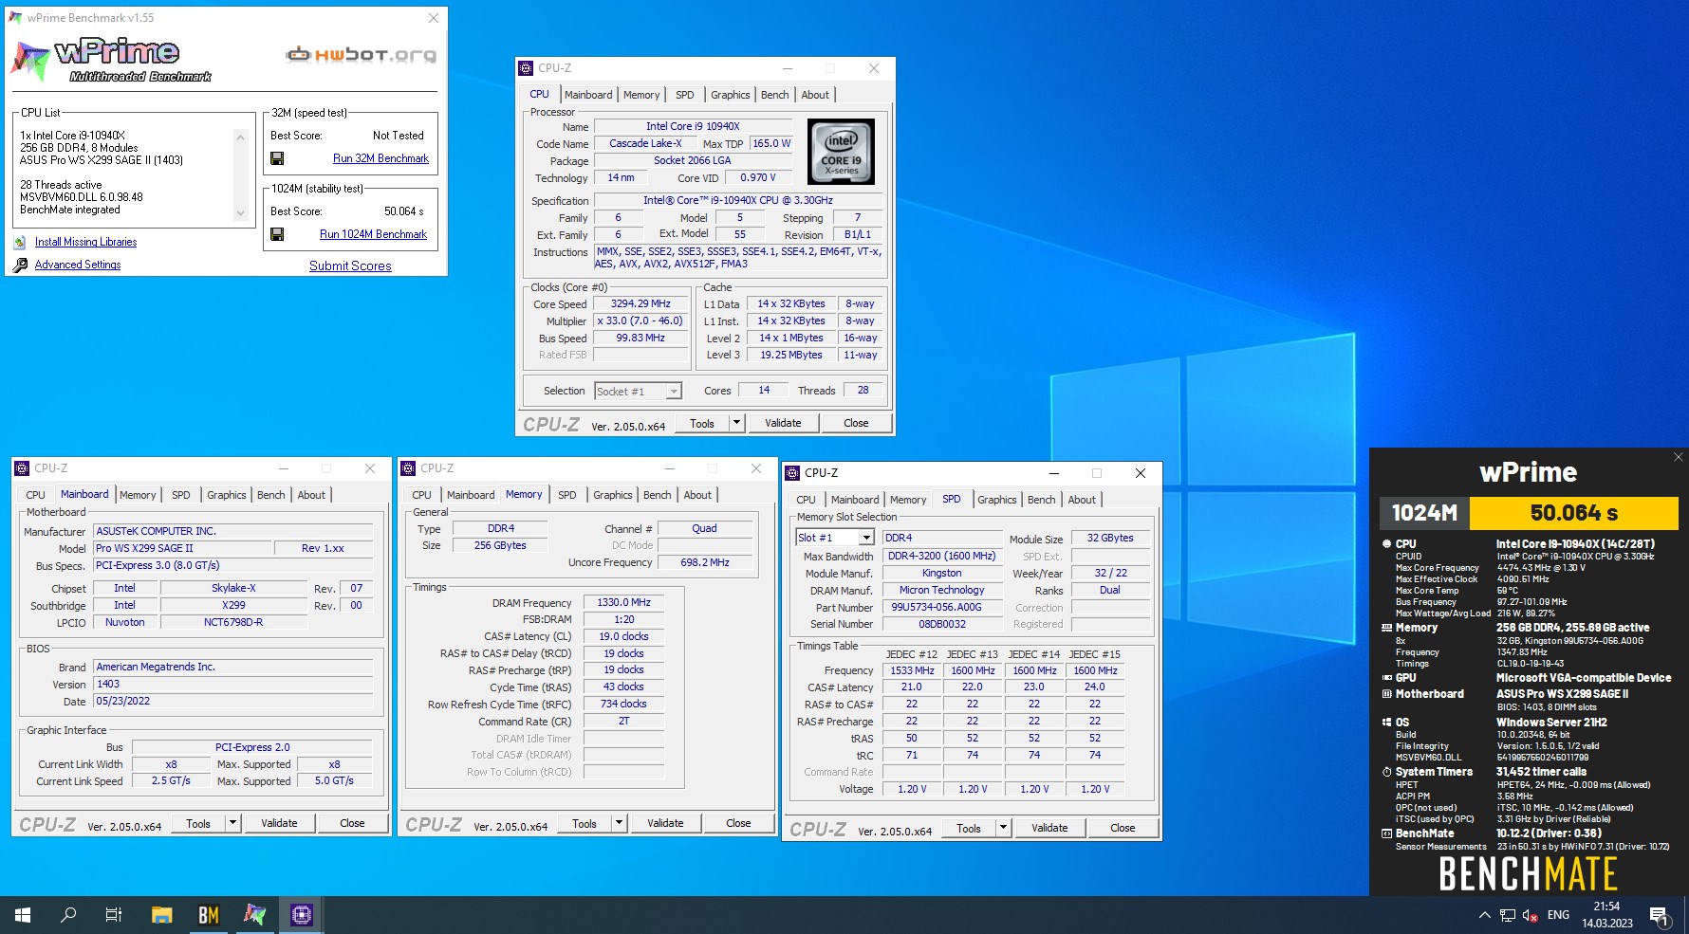Image resolution: width=1689 pixels, height=934 pixels.
Task: Click the network icon in system tray
Action: (x=1507, y=915)
